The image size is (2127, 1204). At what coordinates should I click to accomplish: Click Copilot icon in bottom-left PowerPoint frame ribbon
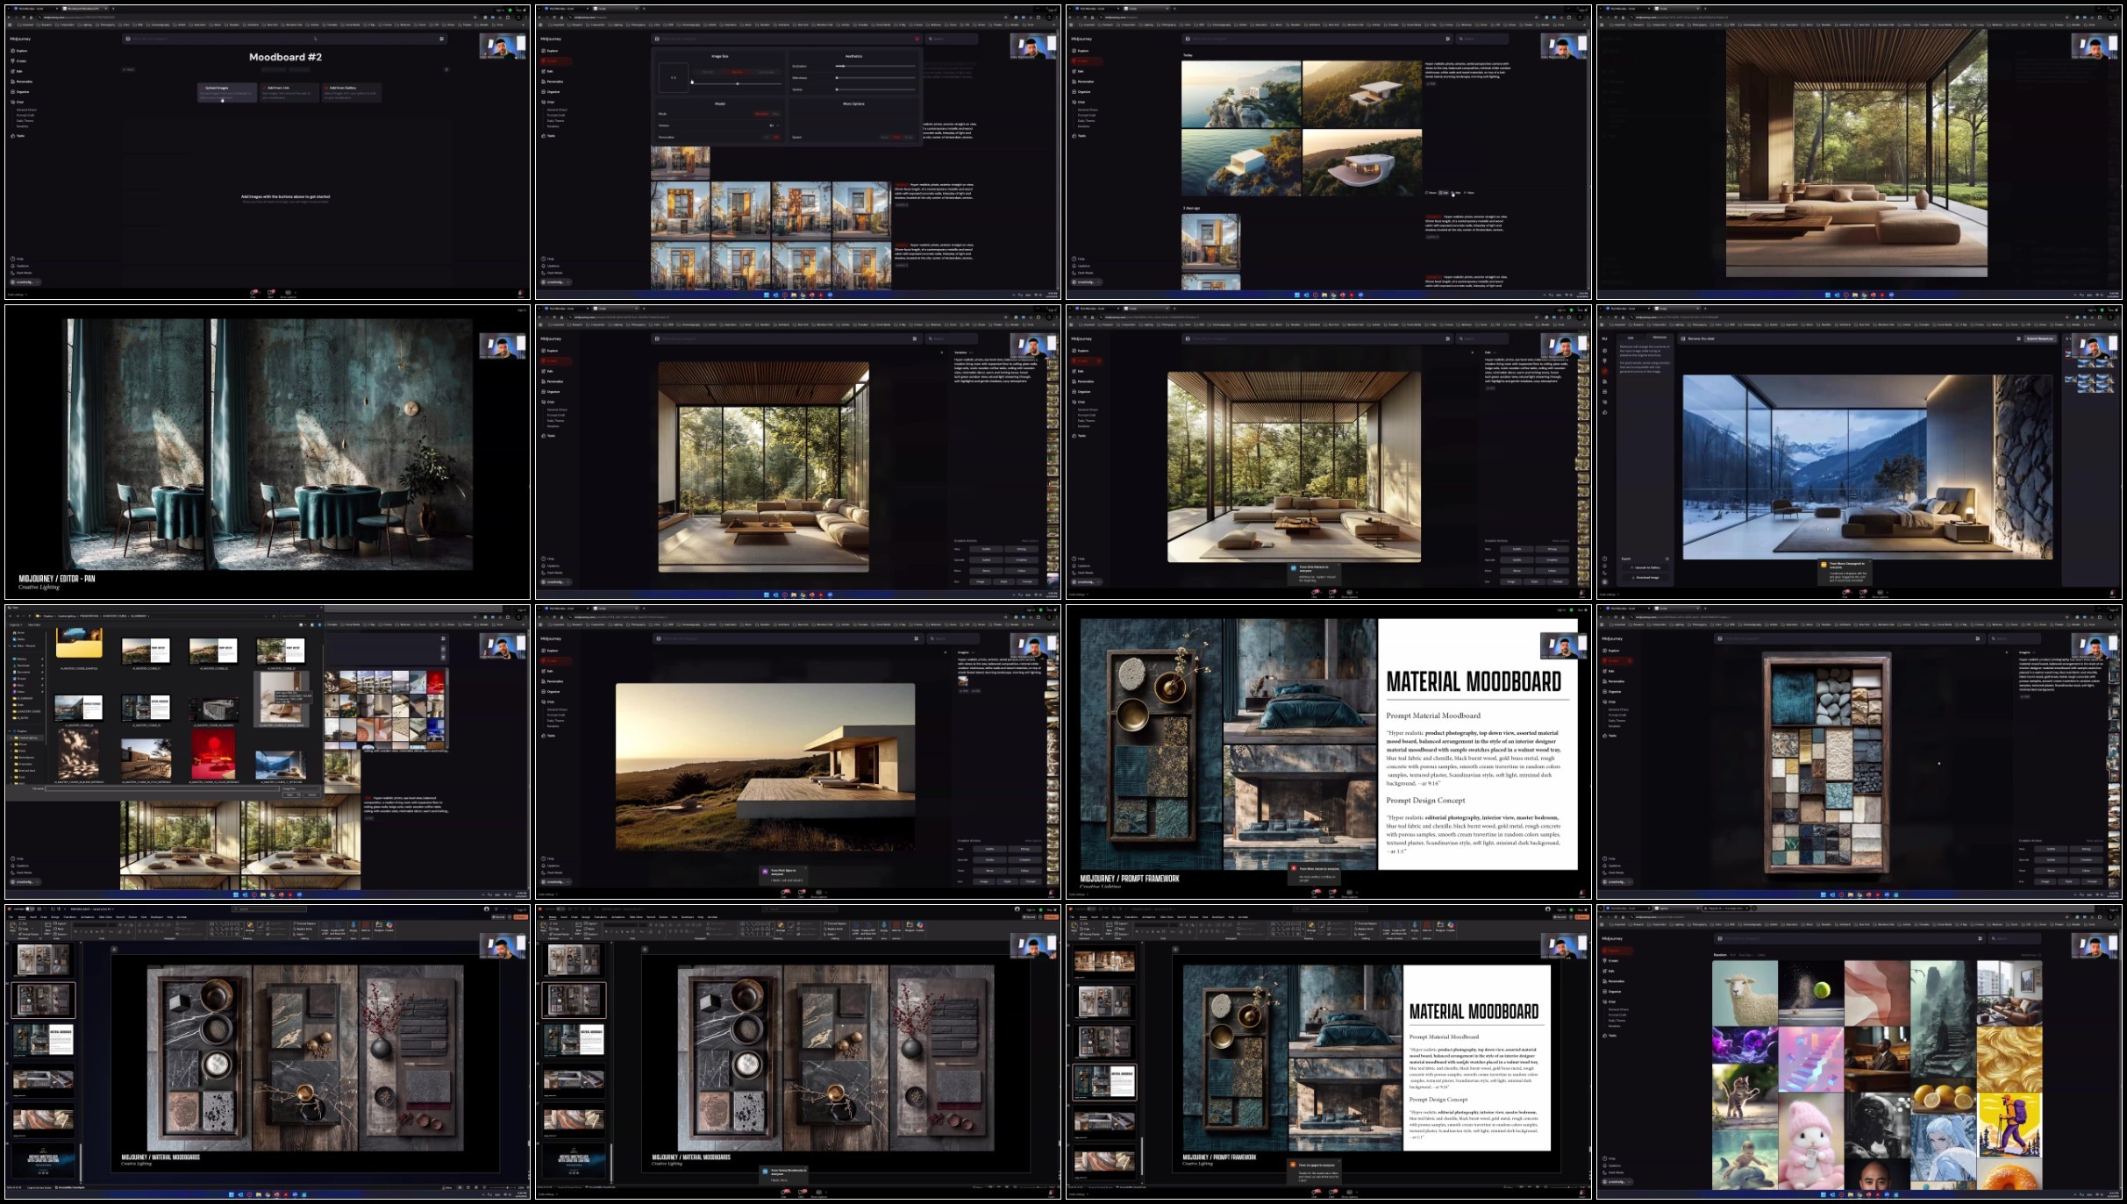tap(389, 927)
